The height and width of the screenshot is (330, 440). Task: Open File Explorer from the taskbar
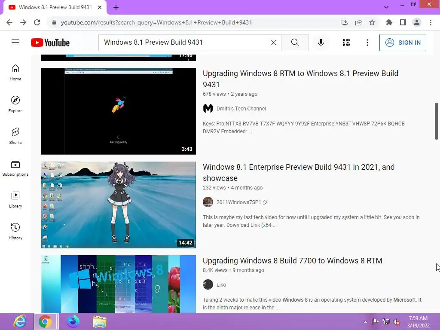click(x=100, y=321)
